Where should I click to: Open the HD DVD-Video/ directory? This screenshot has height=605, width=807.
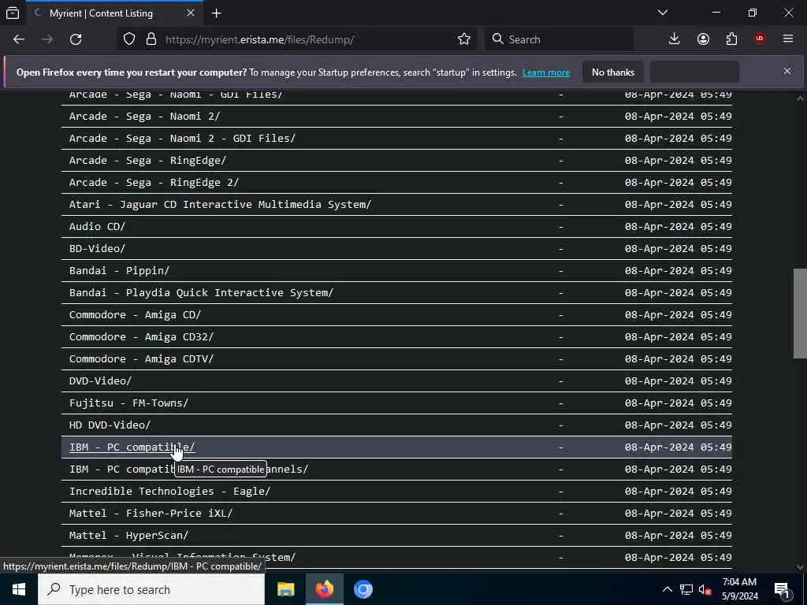pos(110,425)
